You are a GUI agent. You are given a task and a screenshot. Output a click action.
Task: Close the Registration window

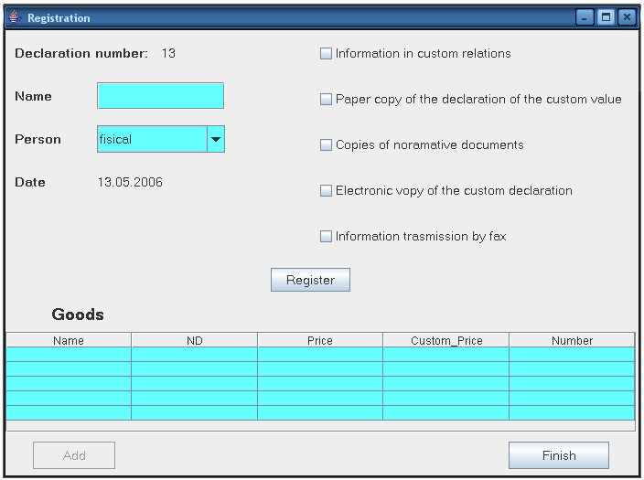click(627, 17)
